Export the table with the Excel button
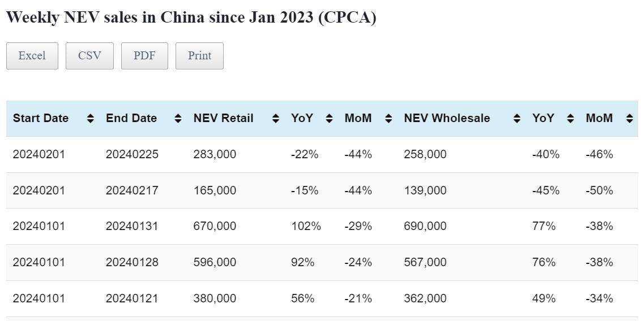The image size is (641, 321). [32, 56]
